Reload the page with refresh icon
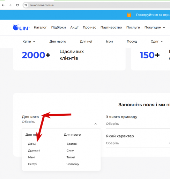170x179 pixels. (17, 5)
